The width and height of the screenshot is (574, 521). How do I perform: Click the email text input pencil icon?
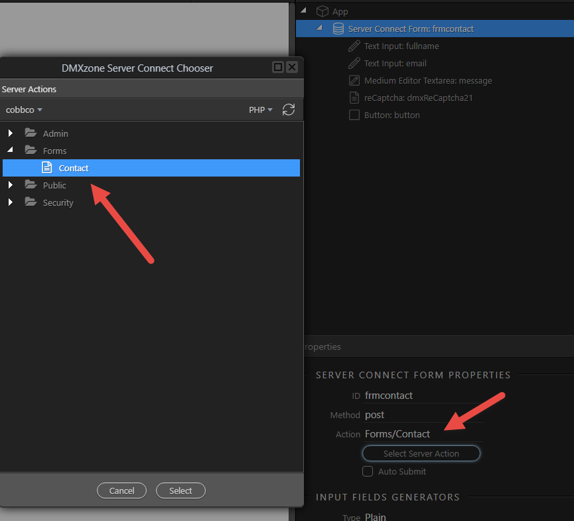pos(354,63)
